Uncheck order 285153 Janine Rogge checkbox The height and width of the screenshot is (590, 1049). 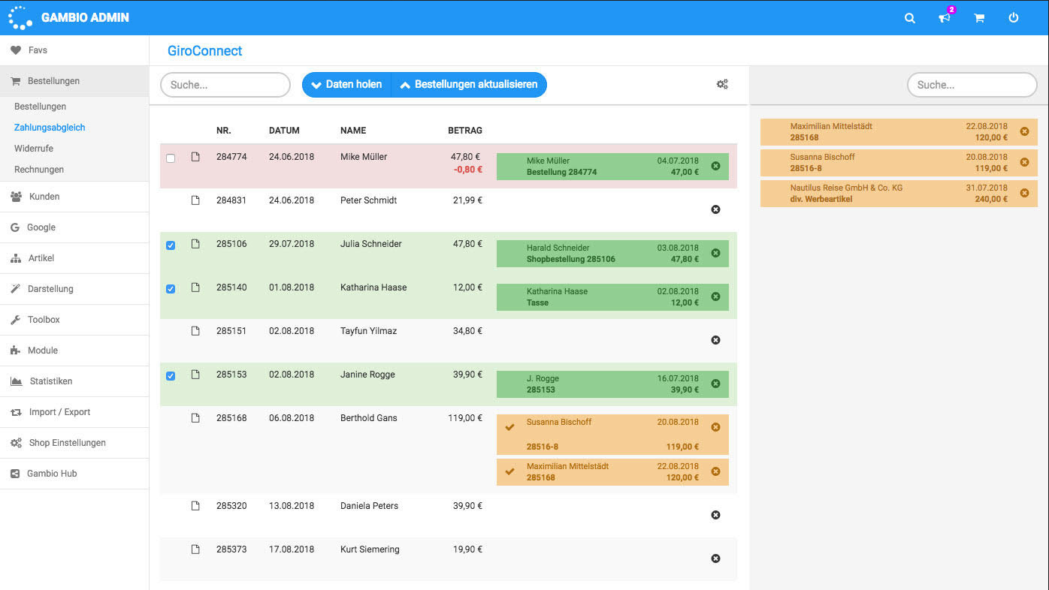171,376
